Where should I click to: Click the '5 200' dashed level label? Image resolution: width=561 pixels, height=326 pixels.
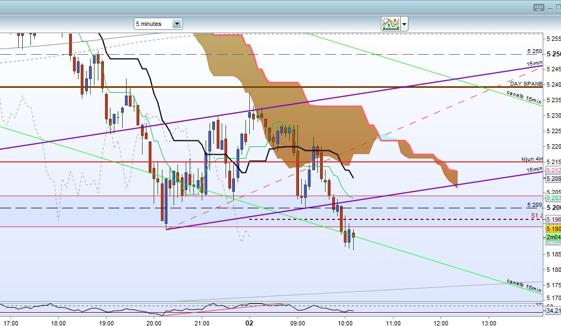click(x=534, y=205)
